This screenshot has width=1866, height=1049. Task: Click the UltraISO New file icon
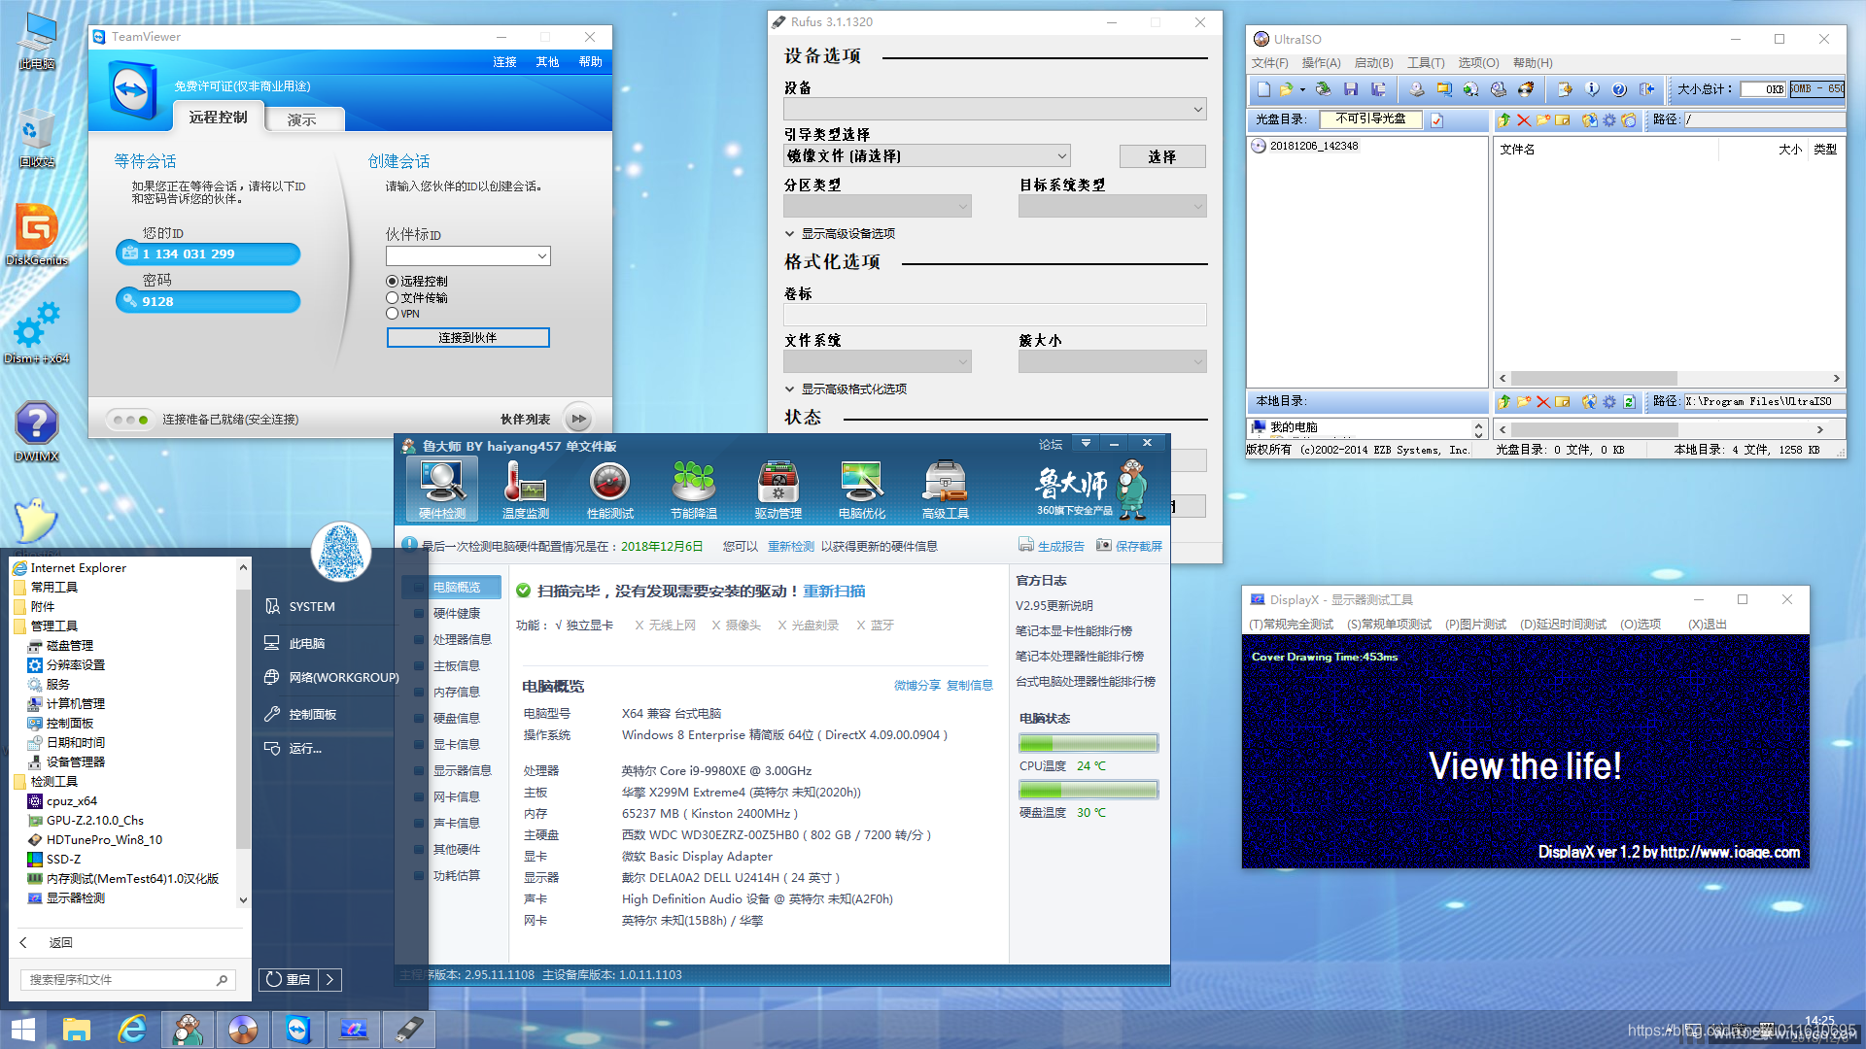coord(1263,89)
